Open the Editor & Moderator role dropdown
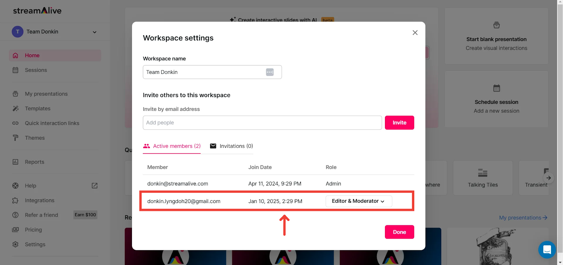563x265 pixels. [x=359, y=201]
